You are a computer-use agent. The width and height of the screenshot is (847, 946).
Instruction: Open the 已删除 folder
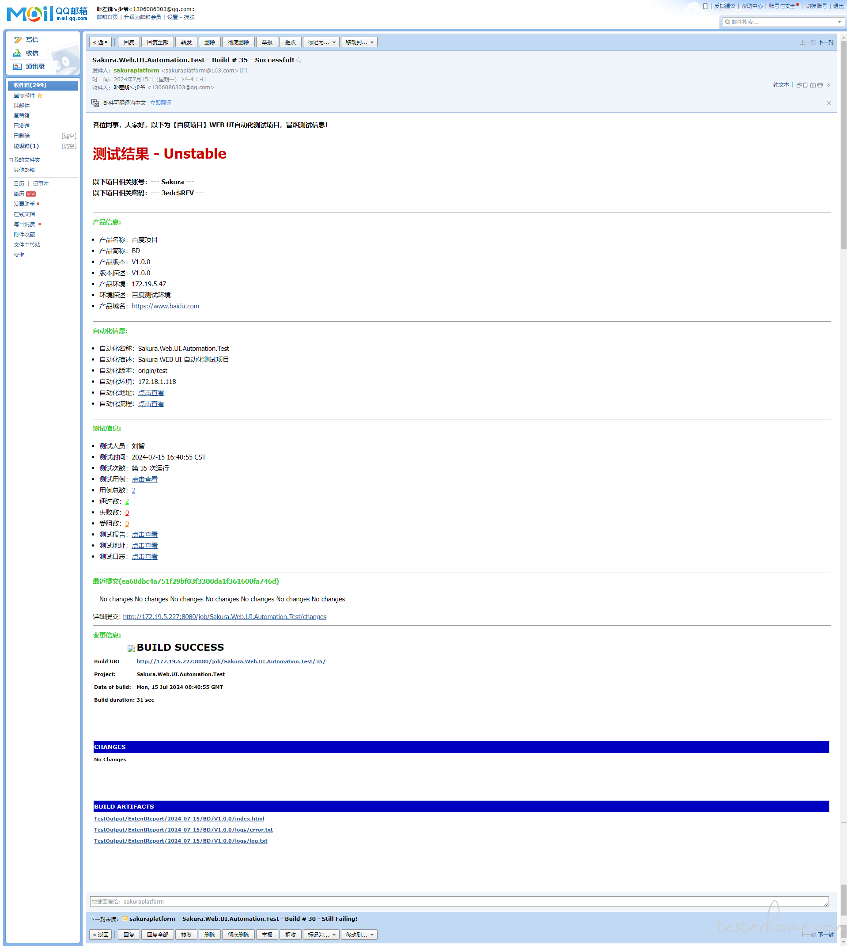coord(21,136)
